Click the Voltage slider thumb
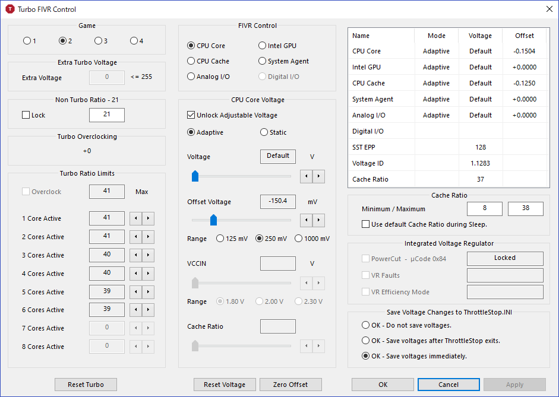Screen dimensions: 559x397 coord(195,176)
